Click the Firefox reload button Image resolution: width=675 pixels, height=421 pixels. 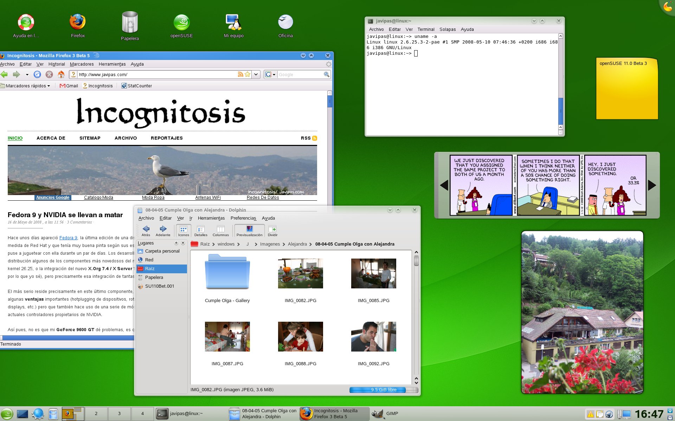[x=37, y=74]
